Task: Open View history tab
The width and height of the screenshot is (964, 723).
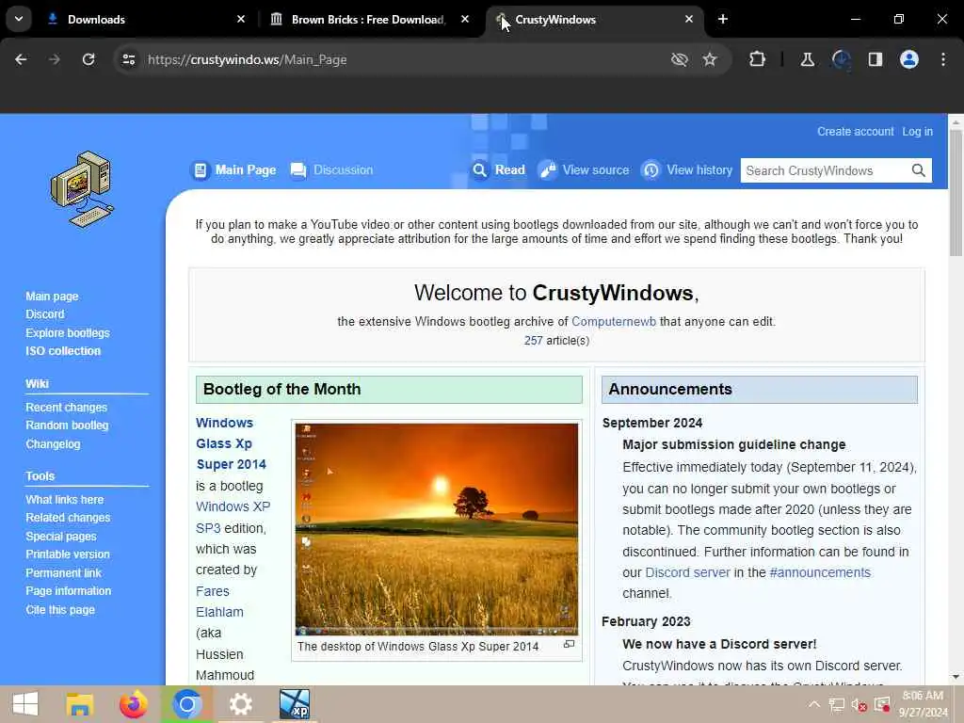Action: tap(699, 170)
